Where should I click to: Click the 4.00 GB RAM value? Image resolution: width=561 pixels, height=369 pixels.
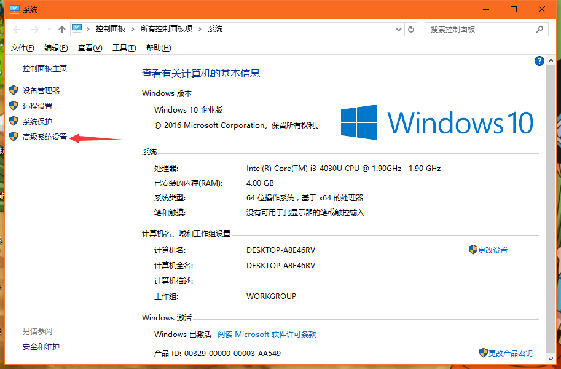260,183
